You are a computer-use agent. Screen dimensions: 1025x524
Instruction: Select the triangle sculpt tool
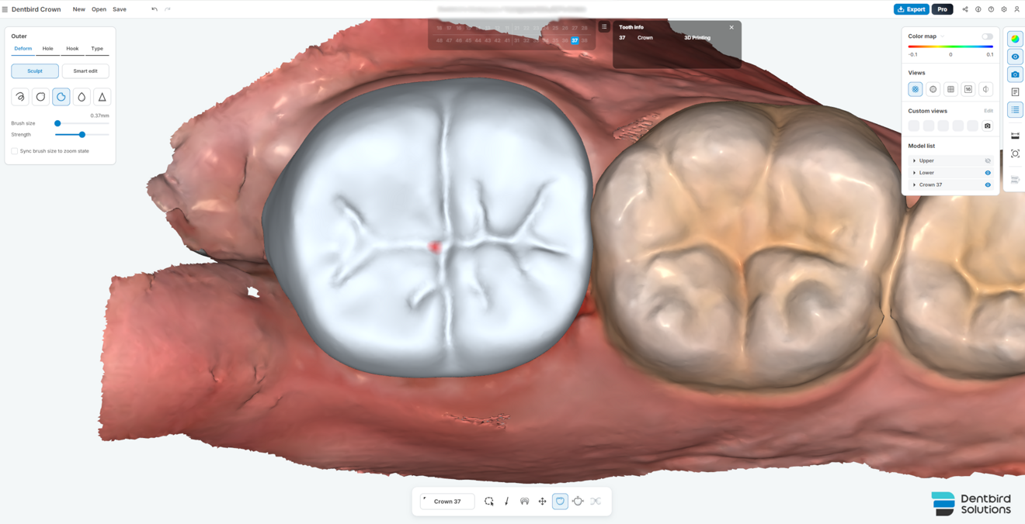[x=102, y=96]
